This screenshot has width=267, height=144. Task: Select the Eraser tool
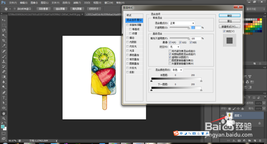coord(3,72)
